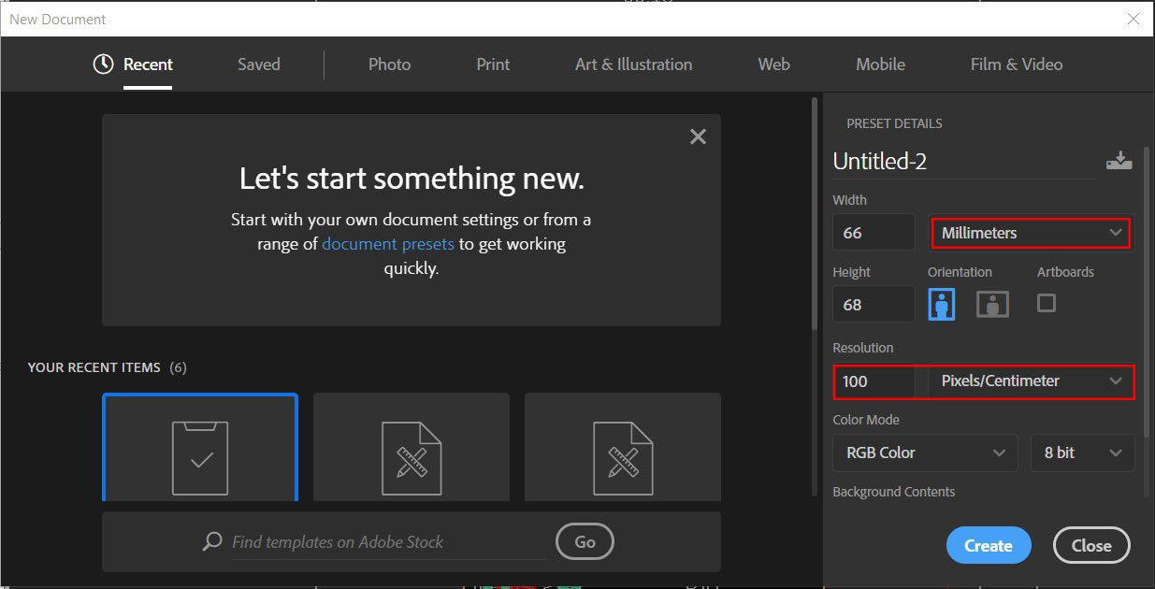Screen dimensions: 1155x589
Task: Dismiss the welcome message with its X icon
Action: pyautogui.click(x=698, y=136)
